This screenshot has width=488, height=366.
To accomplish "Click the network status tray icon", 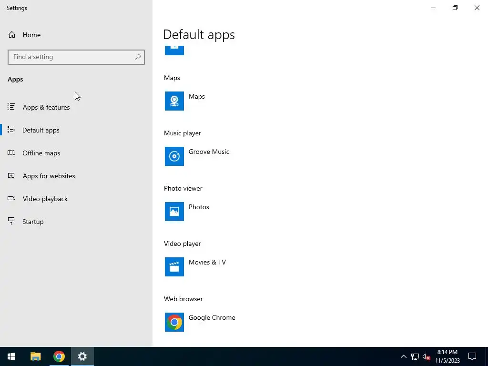I will coord(415,356).
